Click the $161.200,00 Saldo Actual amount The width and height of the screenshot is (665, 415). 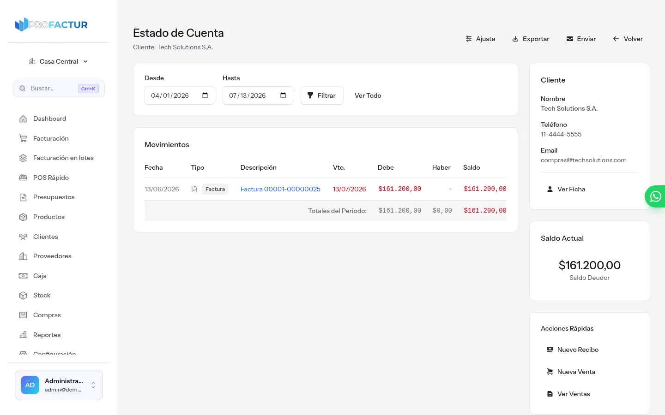590,265
